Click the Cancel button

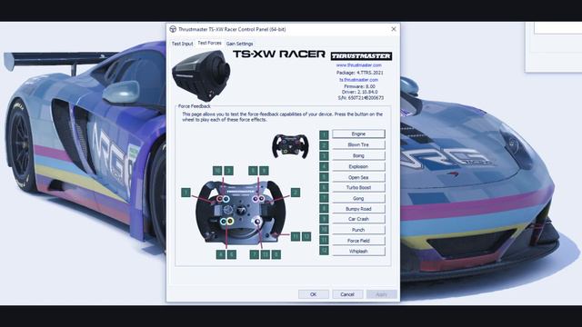coord(347,294)
